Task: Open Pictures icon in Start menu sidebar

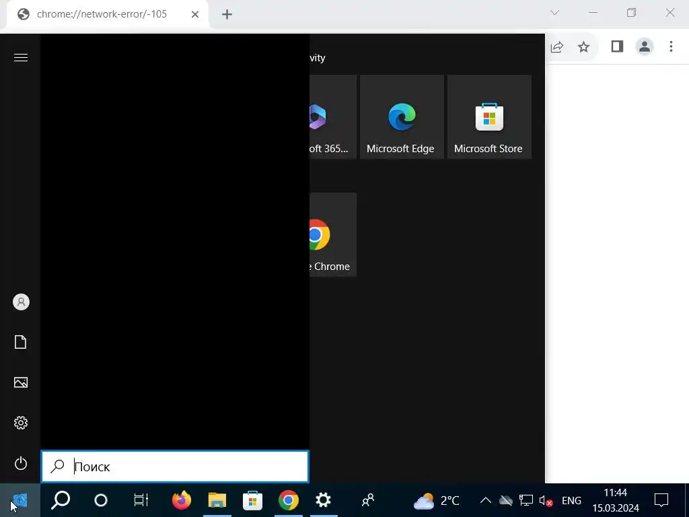Action: coord(21,382)
